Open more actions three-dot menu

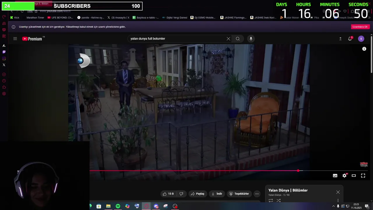coord(257,194)
